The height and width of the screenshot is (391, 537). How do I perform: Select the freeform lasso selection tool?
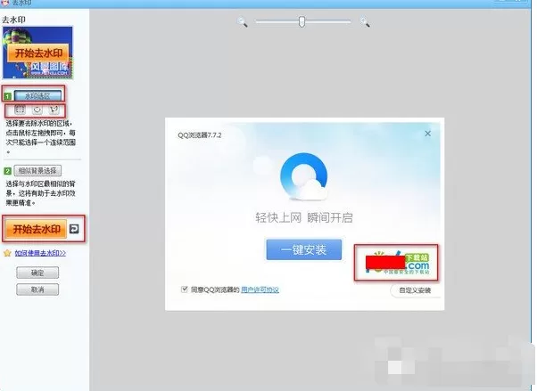(54, 110)
